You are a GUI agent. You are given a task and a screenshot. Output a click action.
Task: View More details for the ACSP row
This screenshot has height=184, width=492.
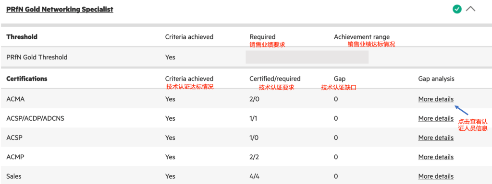436,138
